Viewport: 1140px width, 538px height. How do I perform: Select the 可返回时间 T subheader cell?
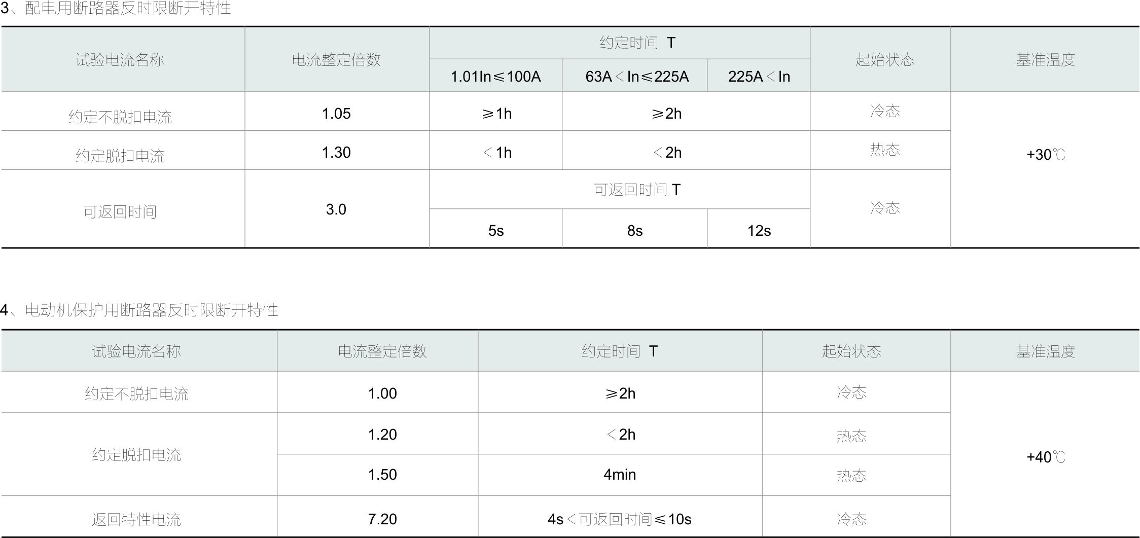point(637,190)
